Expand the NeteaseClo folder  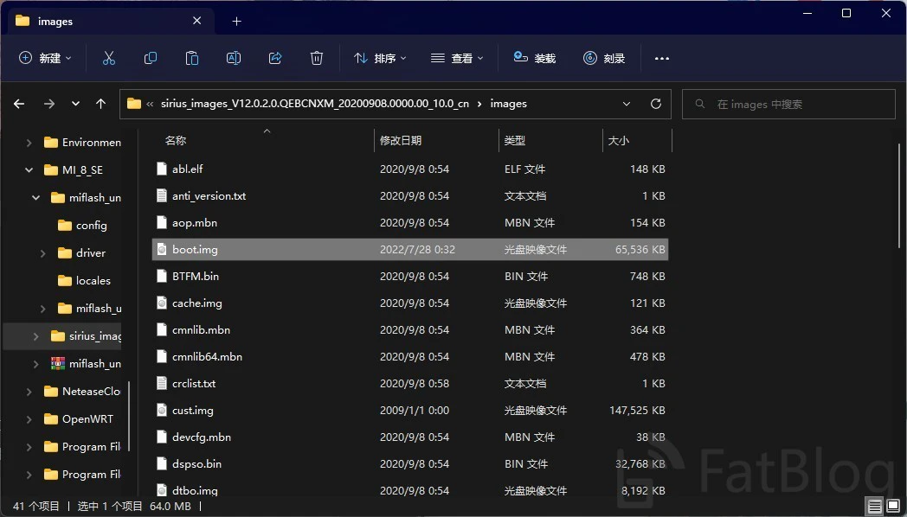tap(29, 392)
